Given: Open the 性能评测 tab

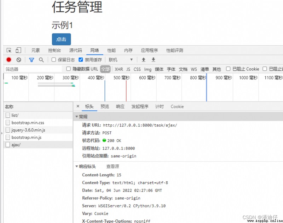Looking at the screenshot, I should click(175, 50).
